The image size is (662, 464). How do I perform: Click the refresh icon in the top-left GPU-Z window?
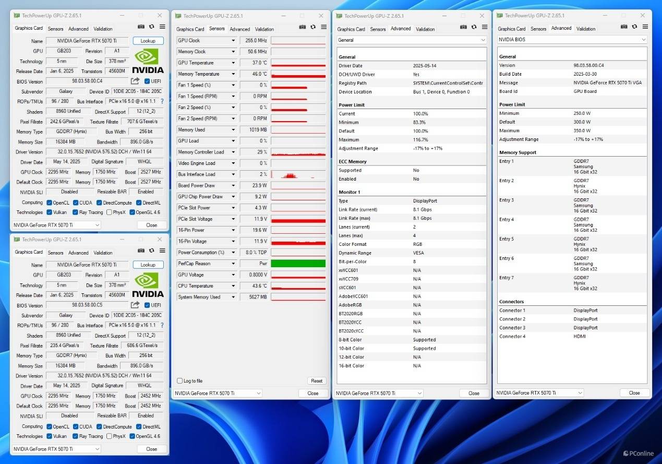click(x=151, y=27)
